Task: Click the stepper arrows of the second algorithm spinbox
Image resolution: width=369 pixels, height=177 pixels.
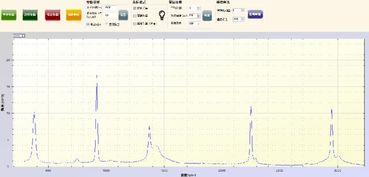Action: point(199,16)
